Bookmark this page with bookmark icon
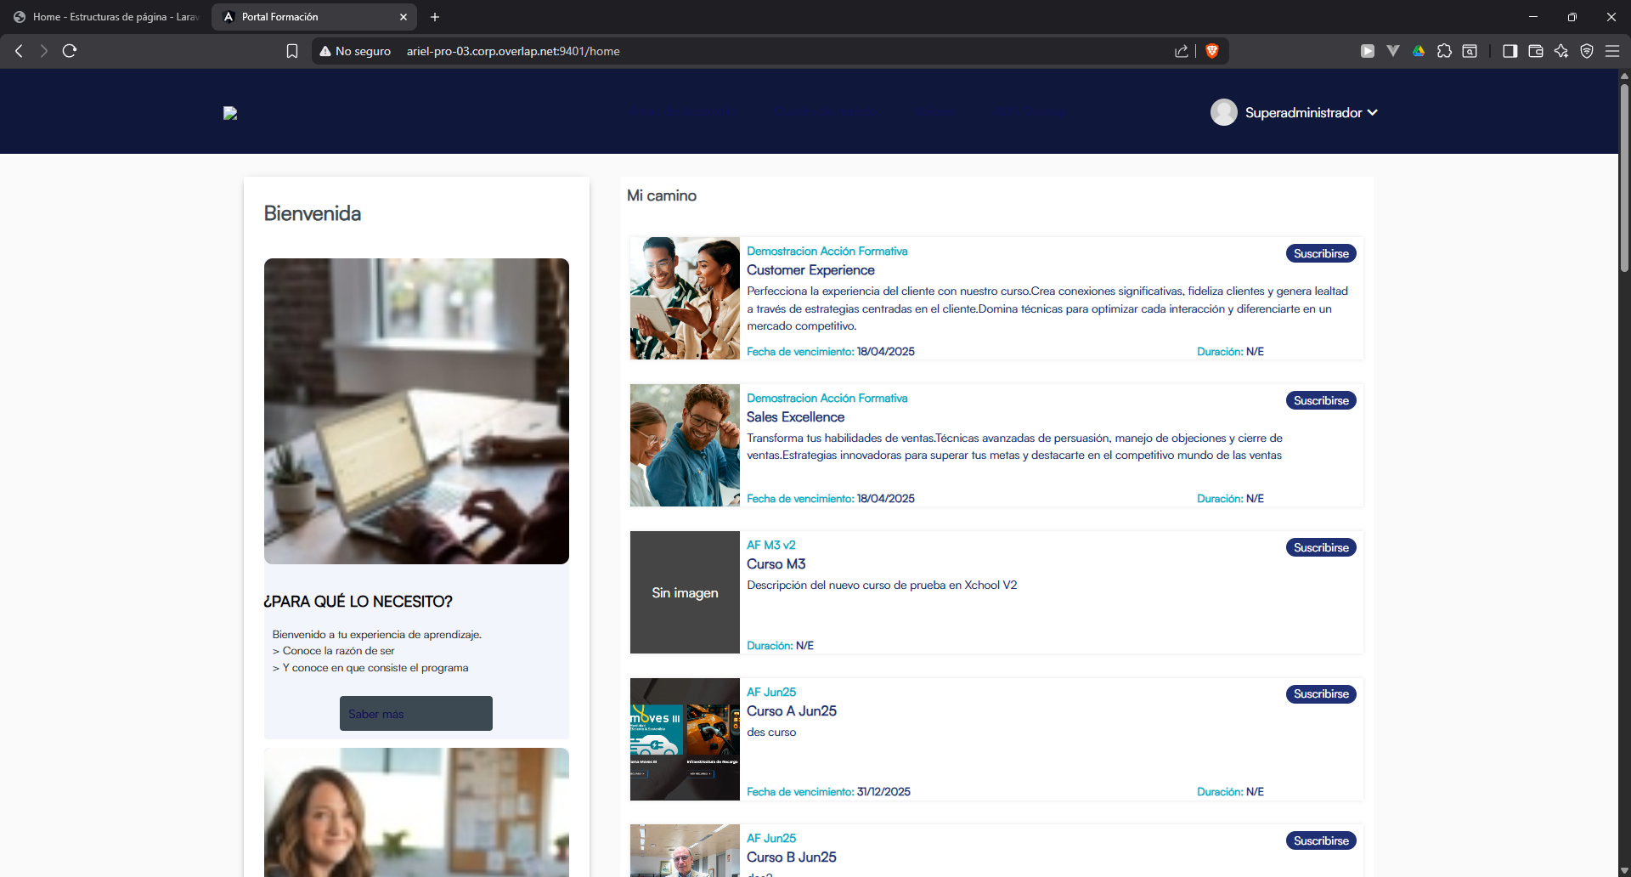This screenshot has width=1631, height=877. tap(292, 51)
